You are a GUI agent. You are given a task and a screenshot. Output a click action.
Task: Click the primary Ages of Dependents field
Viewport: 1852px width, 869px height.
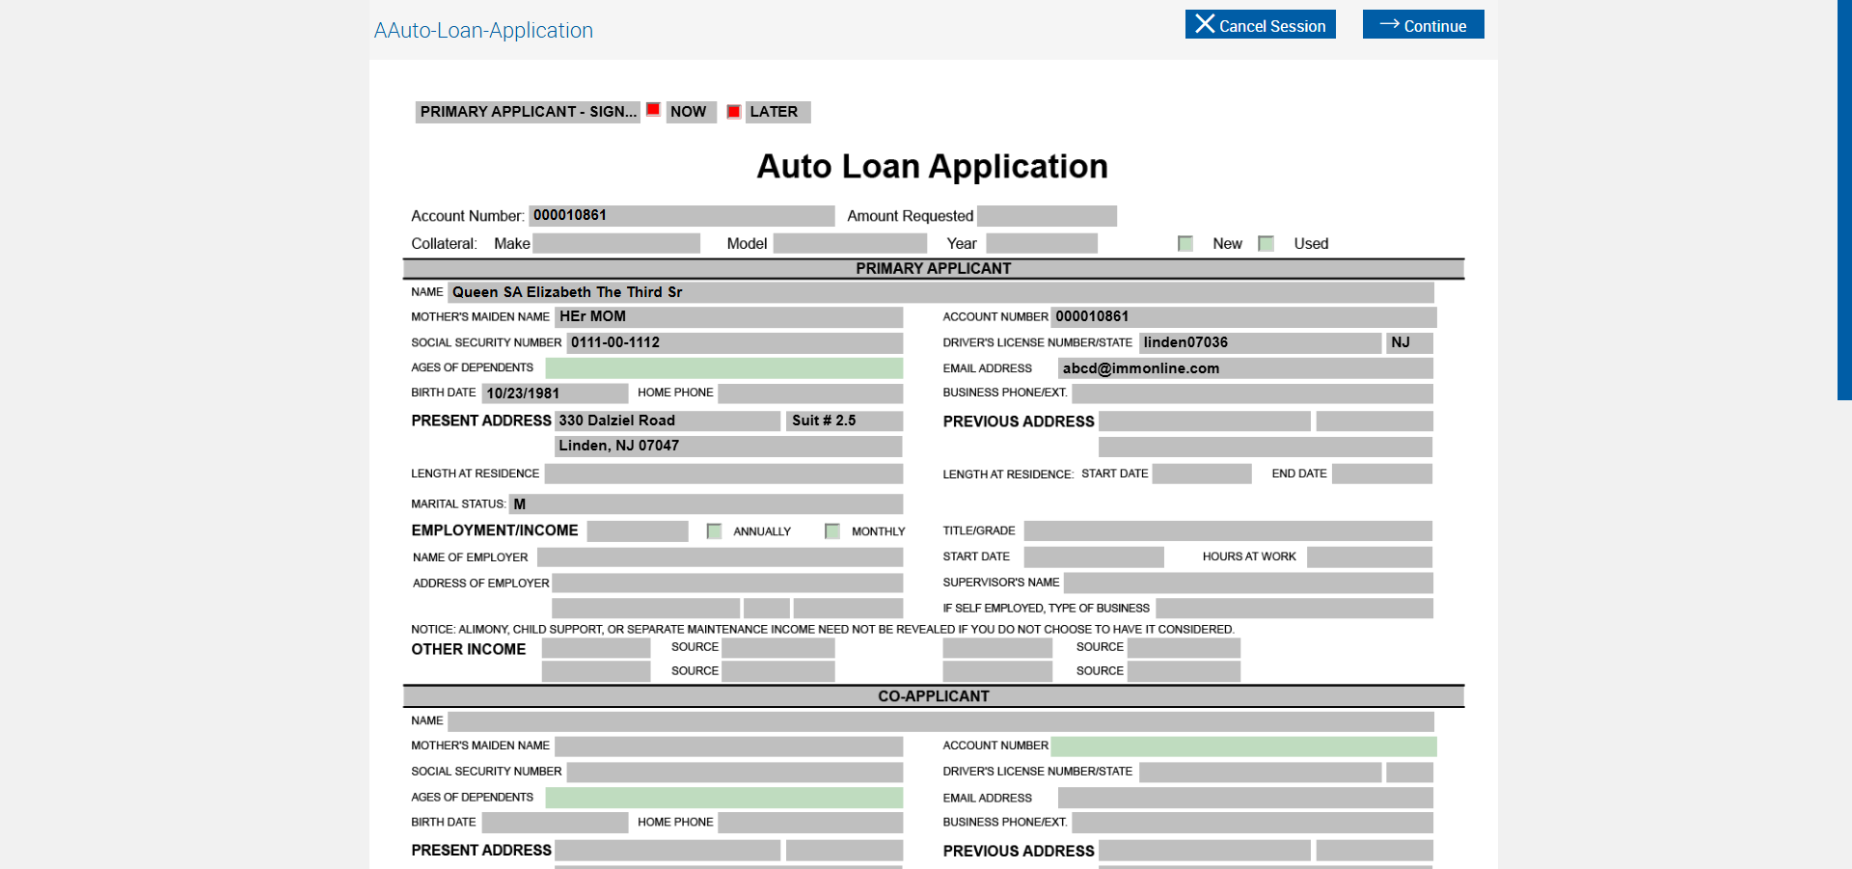click(723, 367)
